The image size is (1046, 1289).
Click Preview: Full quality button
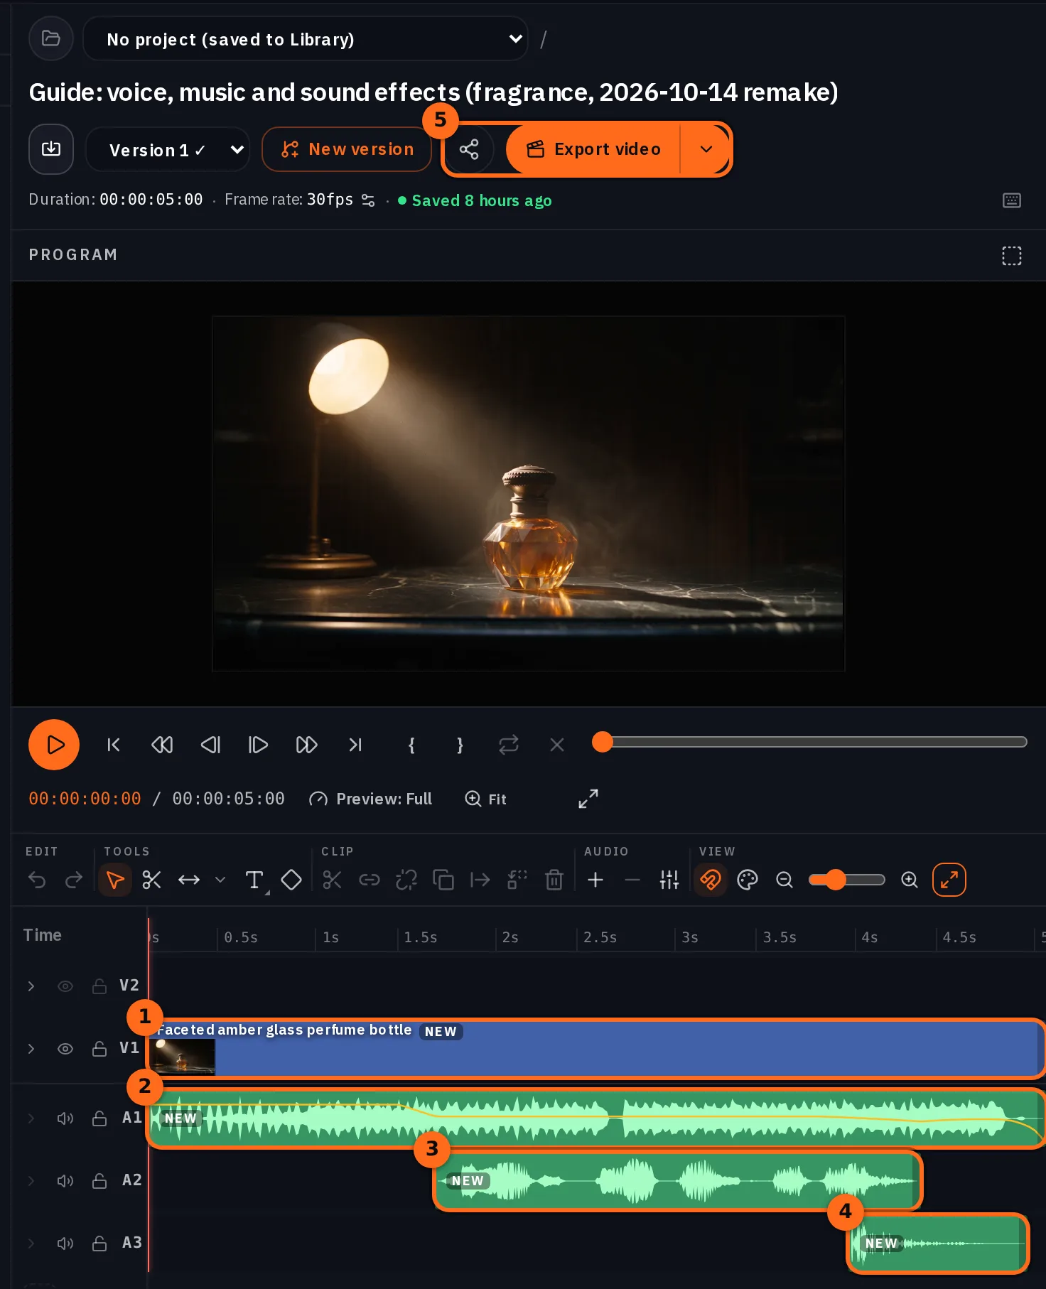click(370, 799)
